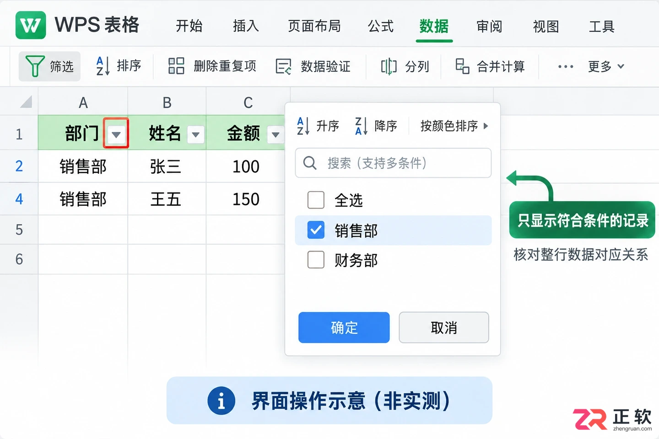This screenshot has height=439, width=659.
Task: Open the 插入 tab
Action: [246, 26]
